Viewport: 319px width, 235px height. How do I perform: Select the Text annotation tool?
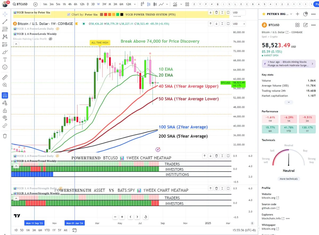pos(5,59)
